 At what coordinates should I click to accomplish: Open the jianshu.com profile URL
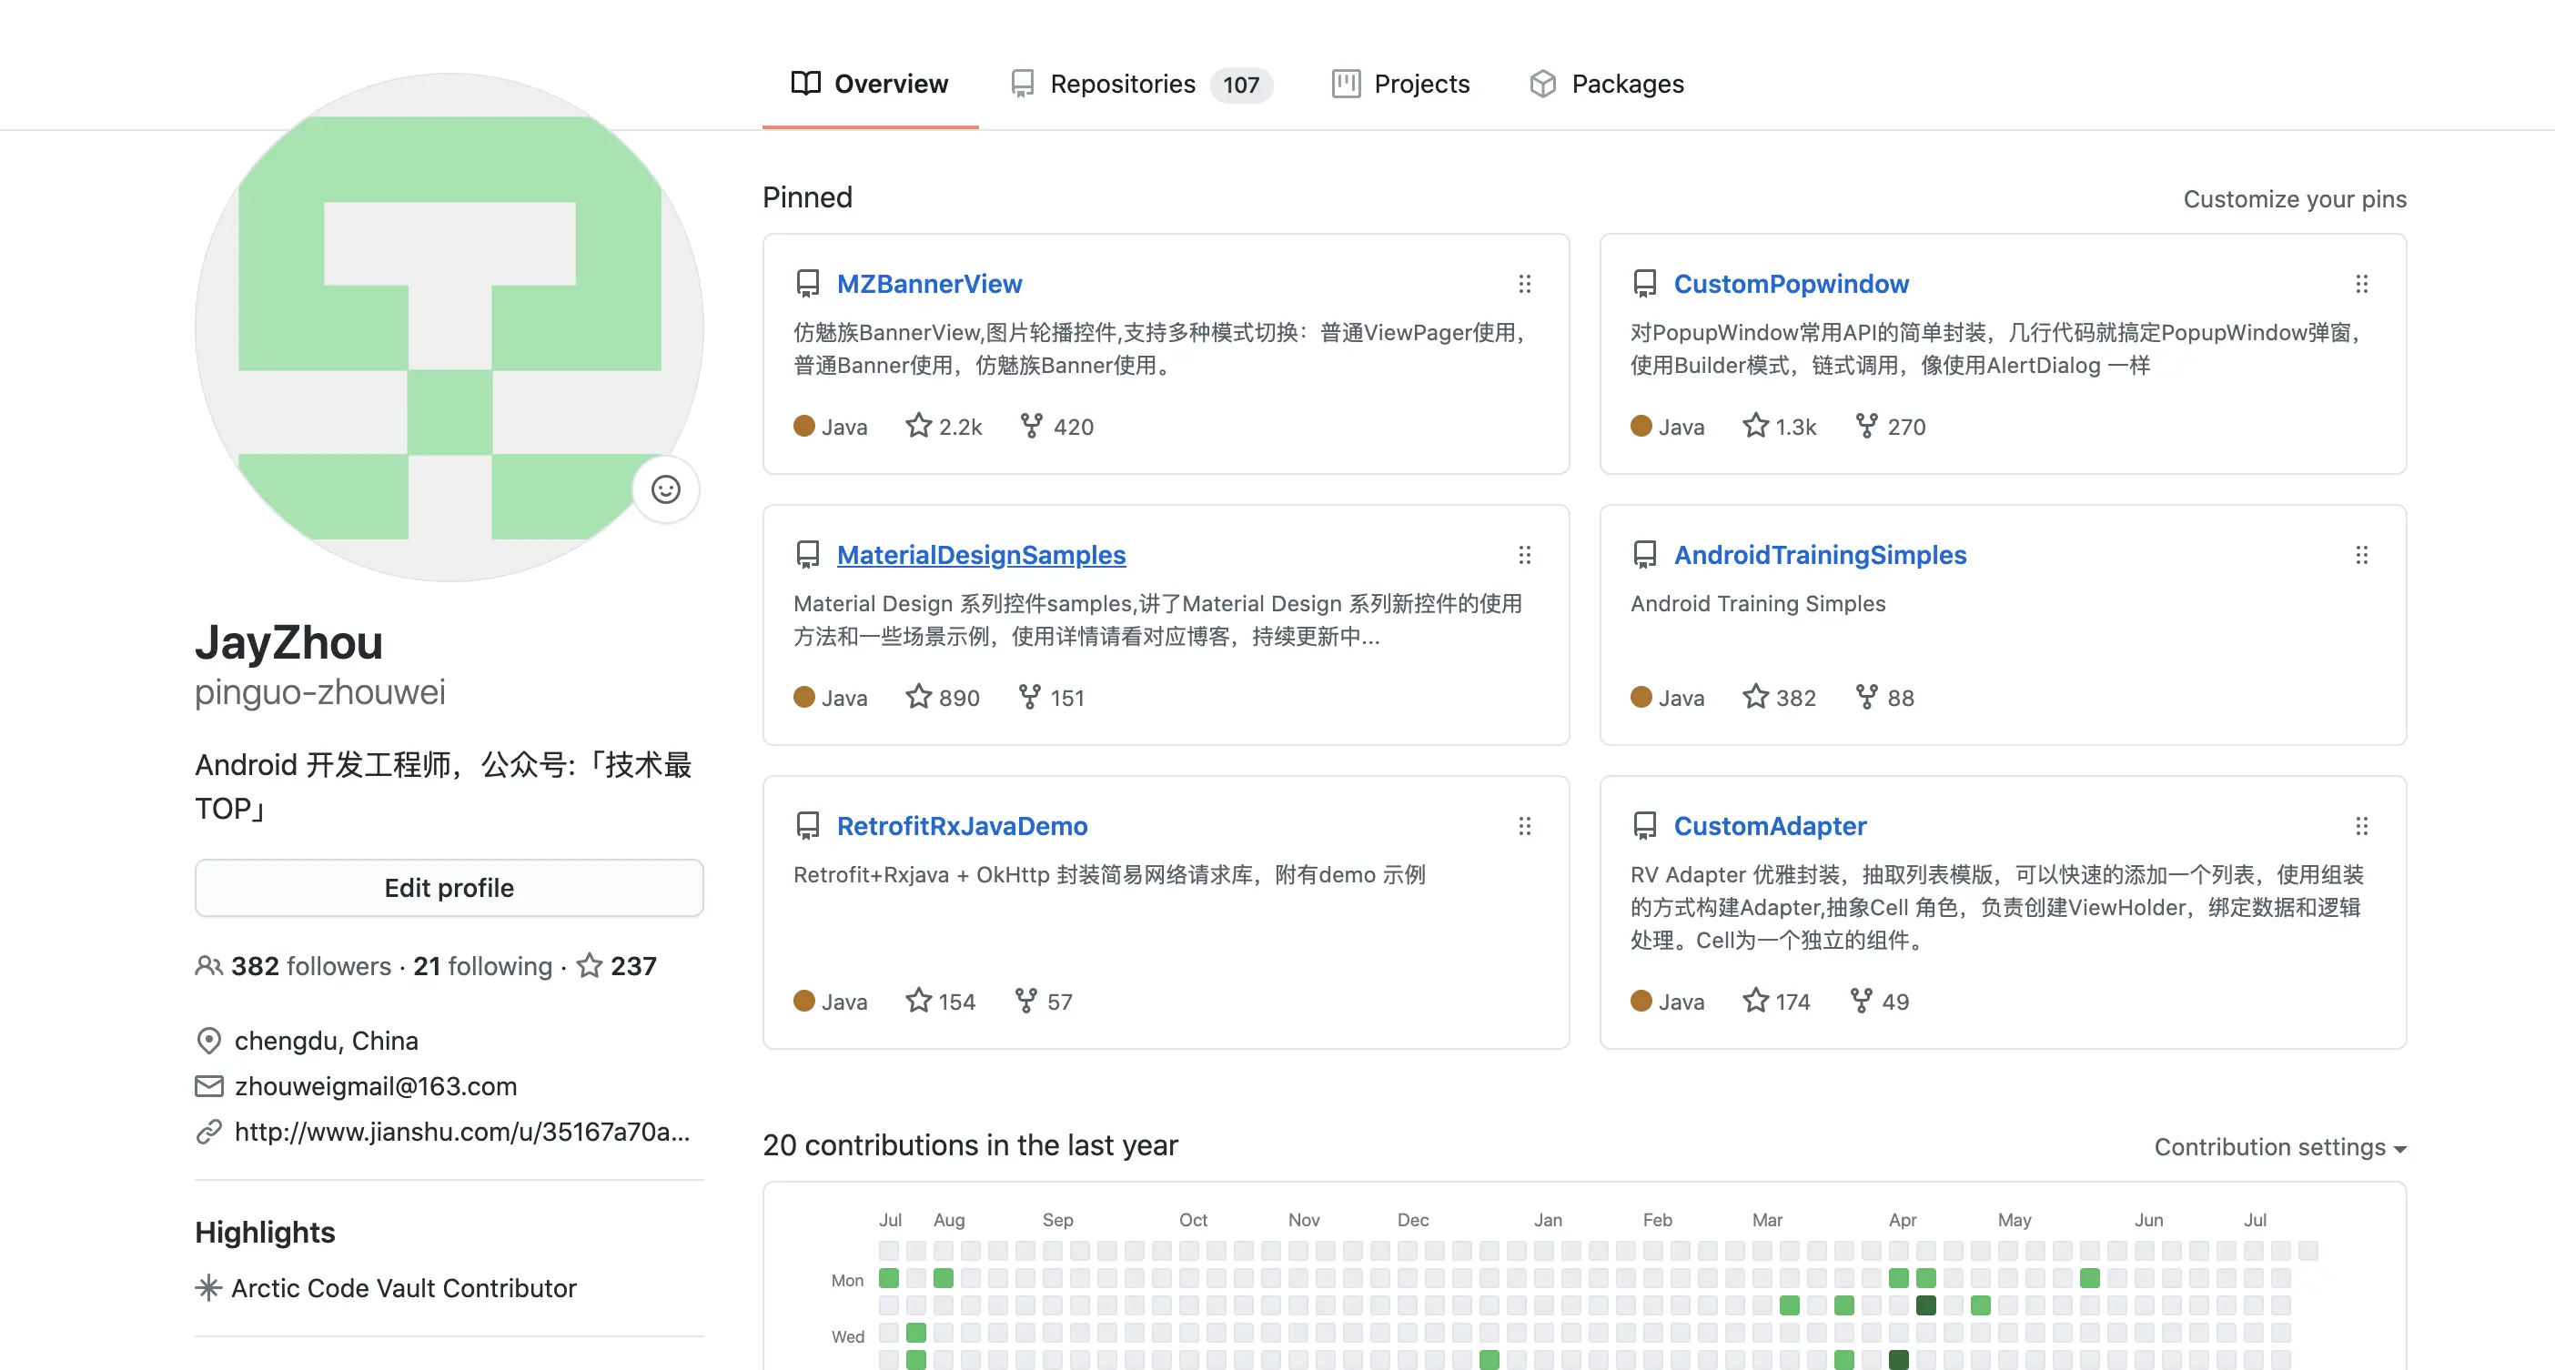tap(461, 1131)
